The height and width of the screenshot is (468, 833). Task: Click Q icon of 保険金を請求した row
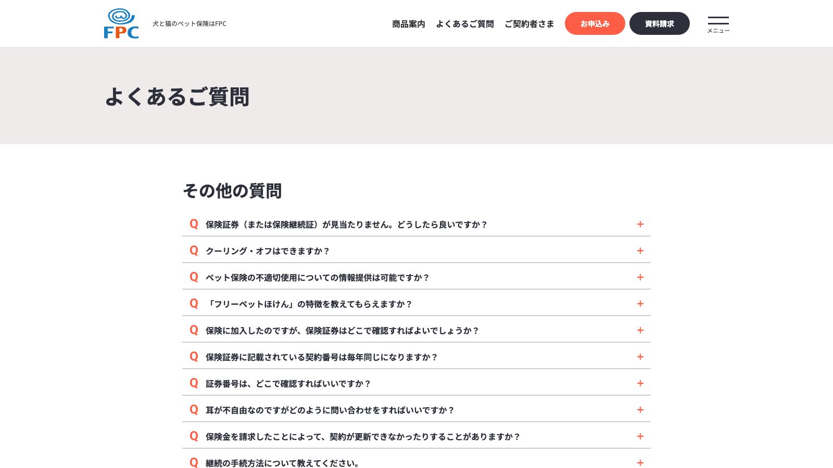pos(194,436)
